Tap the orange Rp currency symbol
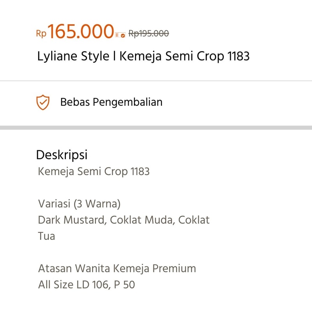This screenshot has width=312, height=312. coord(41,34)
